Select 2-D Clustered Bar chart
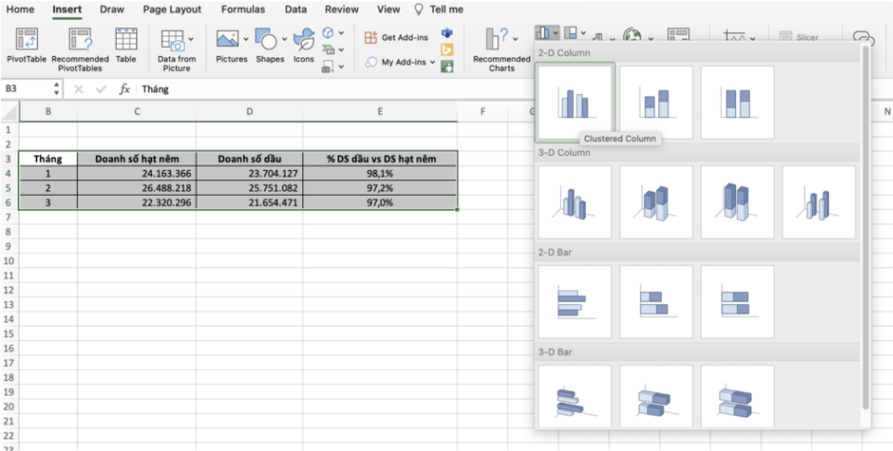893x451 pixels. coord(575,302)
